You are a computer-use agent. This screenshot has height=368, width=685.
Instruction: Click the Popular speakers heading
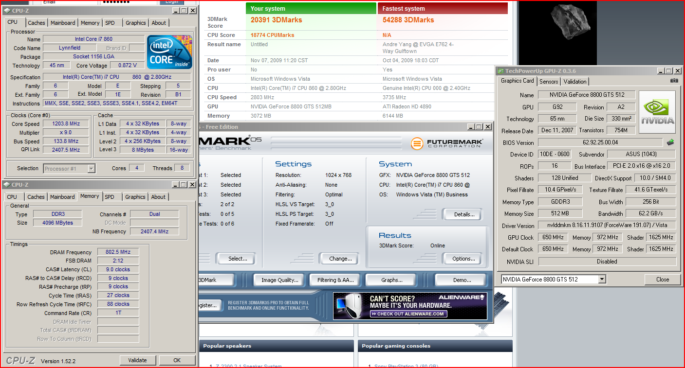point(227,346)
